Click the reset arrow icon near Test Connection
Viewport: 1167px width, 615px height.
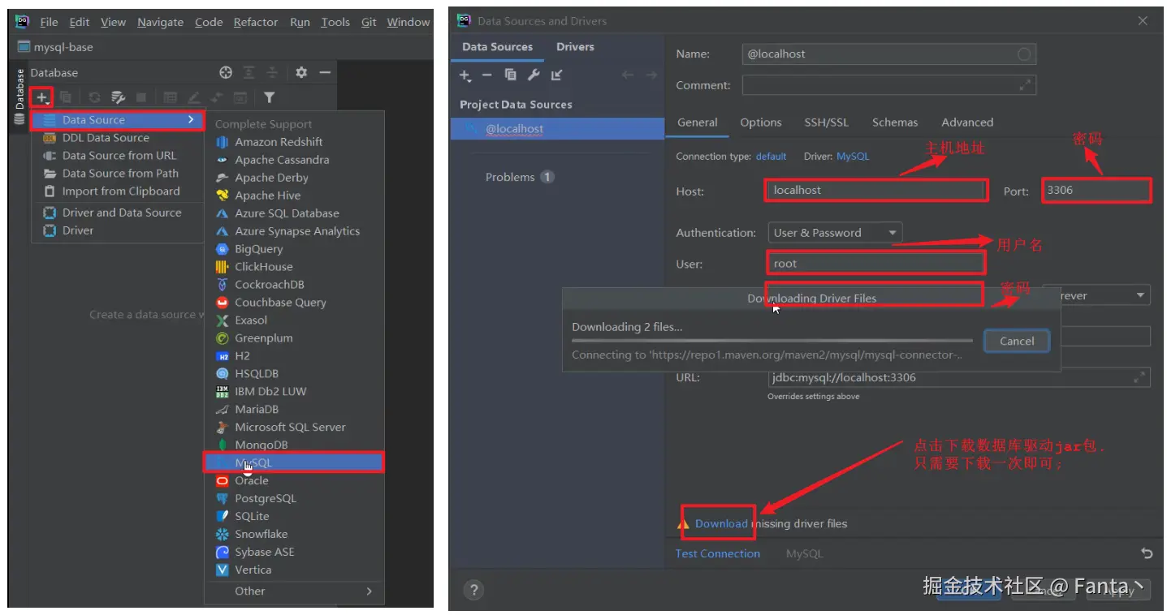1146,553
